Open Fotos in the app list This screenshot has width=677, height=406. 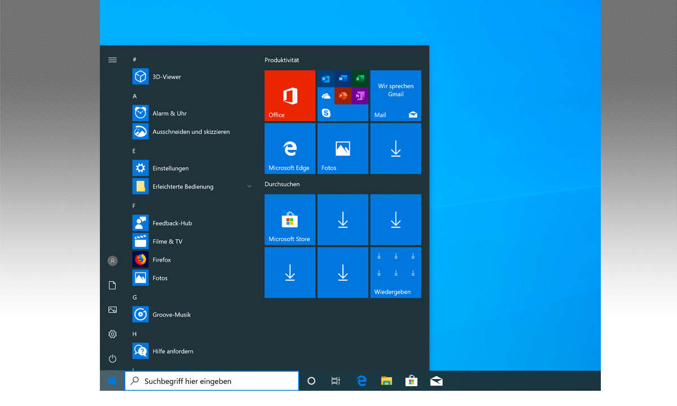tap(192, 278)
